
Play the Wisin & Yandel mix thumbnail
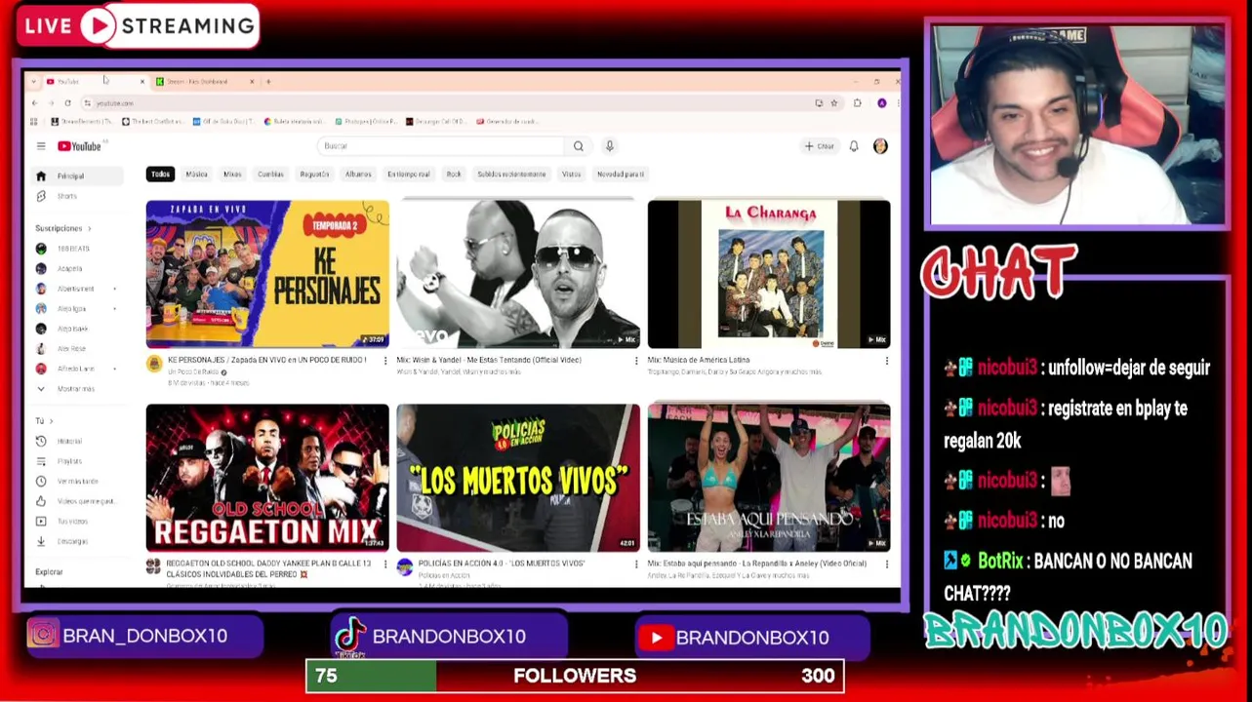[x=518, y=274]
